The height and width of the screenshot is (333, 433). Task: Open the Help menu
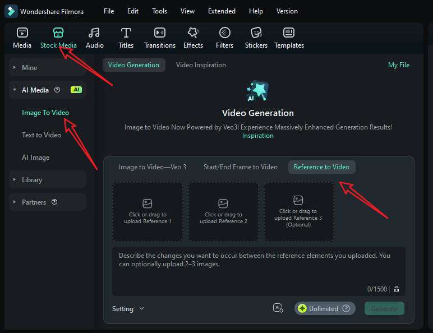[x=256, y=11]
